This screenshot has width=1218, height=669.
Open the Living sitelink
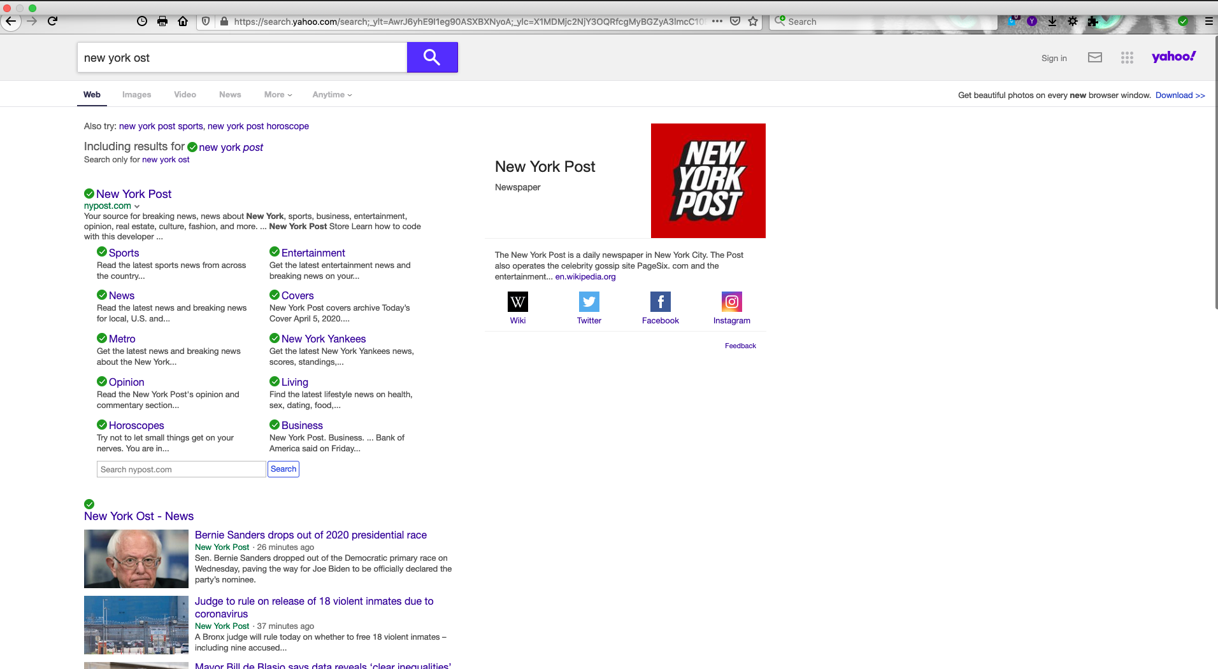pos(295,382)
